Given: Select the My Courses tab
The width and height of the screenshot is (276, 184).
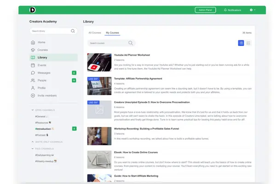Looking at the screenshot, I should [112, 33].
